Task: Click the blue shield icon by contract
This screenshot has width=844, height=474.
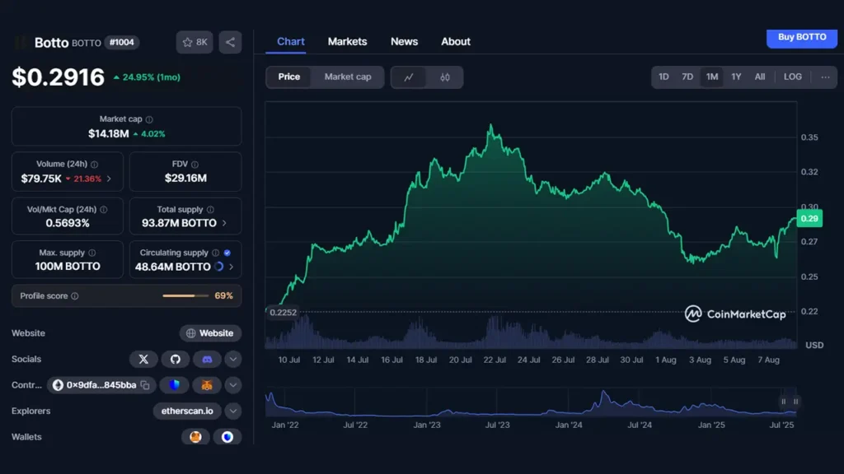Action: click(x=175, y=385)
